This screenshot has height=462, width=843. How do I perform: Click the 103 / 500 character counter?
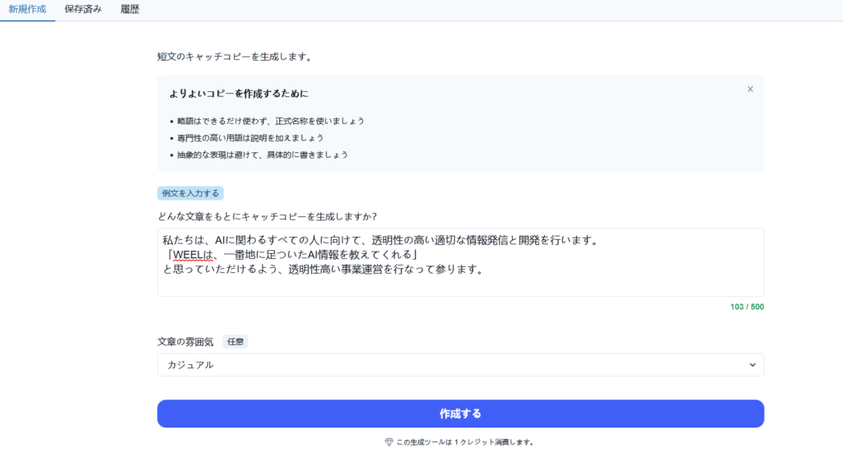tap(747, 307)
